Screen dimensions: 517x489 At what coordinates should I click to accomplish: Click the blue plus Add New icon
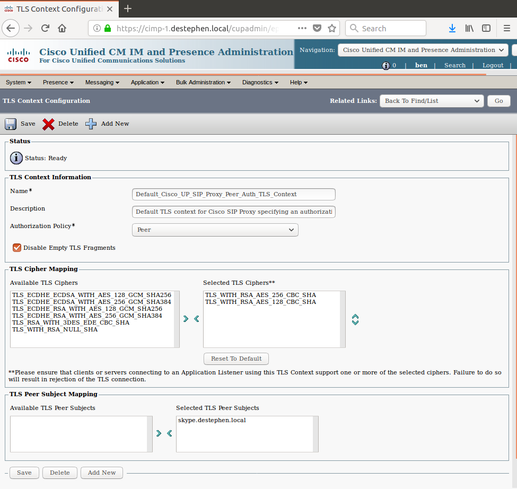coord(91,124)
